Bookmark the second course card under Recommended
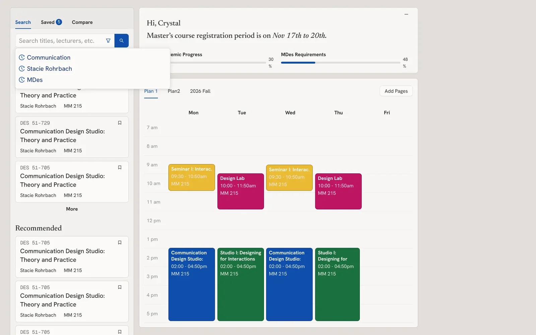This screenshot has width=536, height=335. click(x=120, y=287)
